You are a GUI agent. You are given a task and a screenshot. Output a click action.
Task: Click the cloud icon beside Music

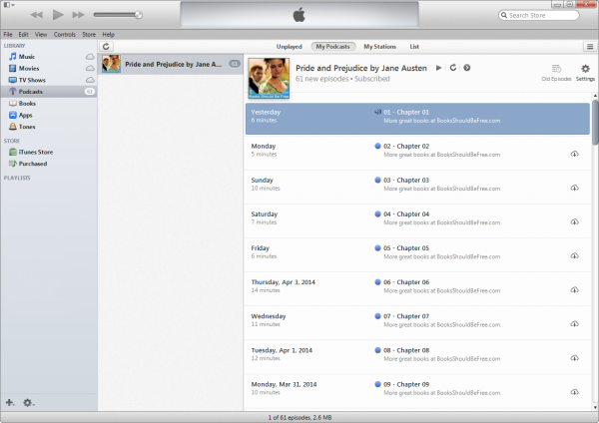pos(90,57)
